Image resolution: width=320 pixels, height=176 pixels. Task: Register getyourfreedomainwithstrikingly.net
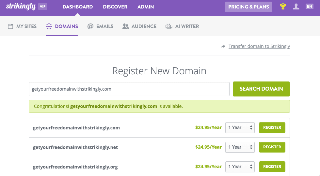coord(272,147)
